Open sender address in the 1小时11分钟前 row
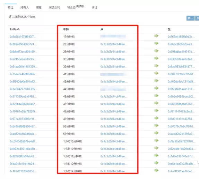Image resolution: width=199 pixels, height=179 pixels. click(114, 156)
